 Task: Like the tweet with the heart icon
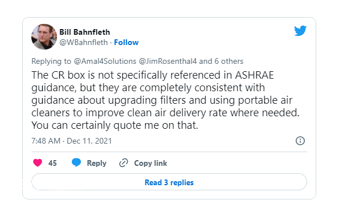pos(38,163)
